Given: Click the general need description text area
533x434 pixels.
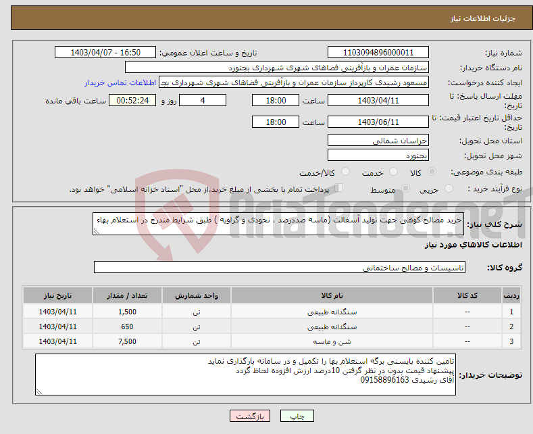Looking at the screenshot, I should click(x=278, y=224).
